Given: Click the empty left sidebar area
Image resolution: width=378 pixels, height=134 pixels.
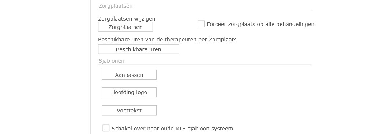Looking at the screenshot, I should click(45, 67).
